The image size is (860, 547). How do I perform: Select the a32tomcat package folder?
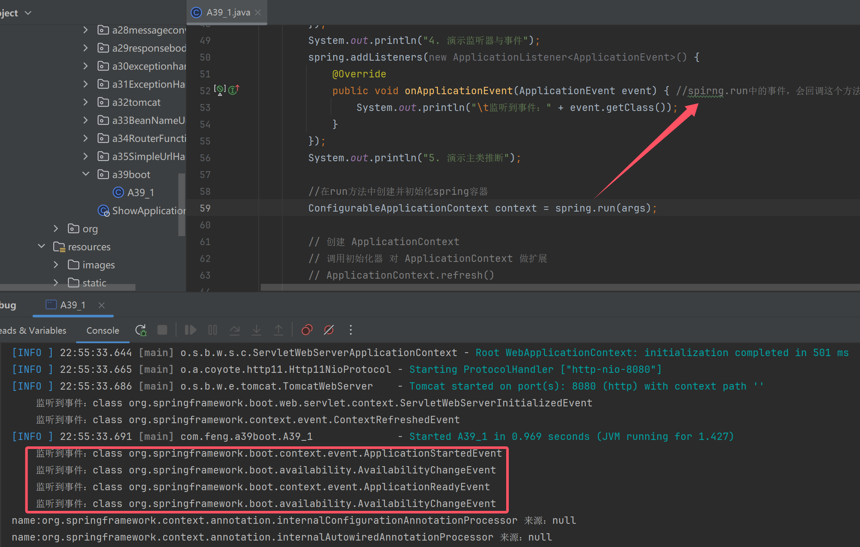(x=129, y=102)
